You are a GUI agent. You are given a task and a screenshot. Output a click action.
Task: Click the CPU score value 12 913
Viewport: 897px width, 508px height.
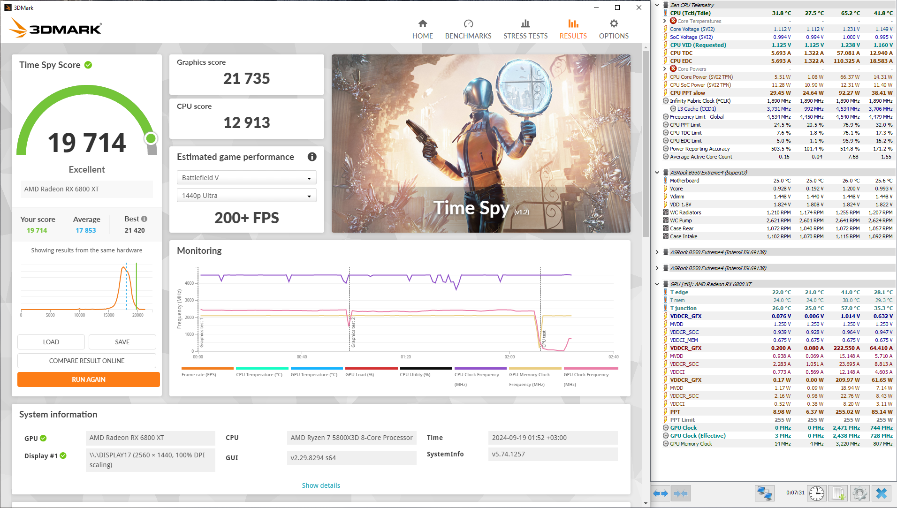click(x=247, y=122)
